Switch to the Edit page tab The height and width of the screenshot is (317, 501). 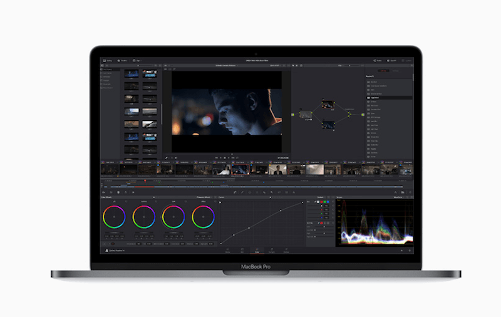point(242,251)
